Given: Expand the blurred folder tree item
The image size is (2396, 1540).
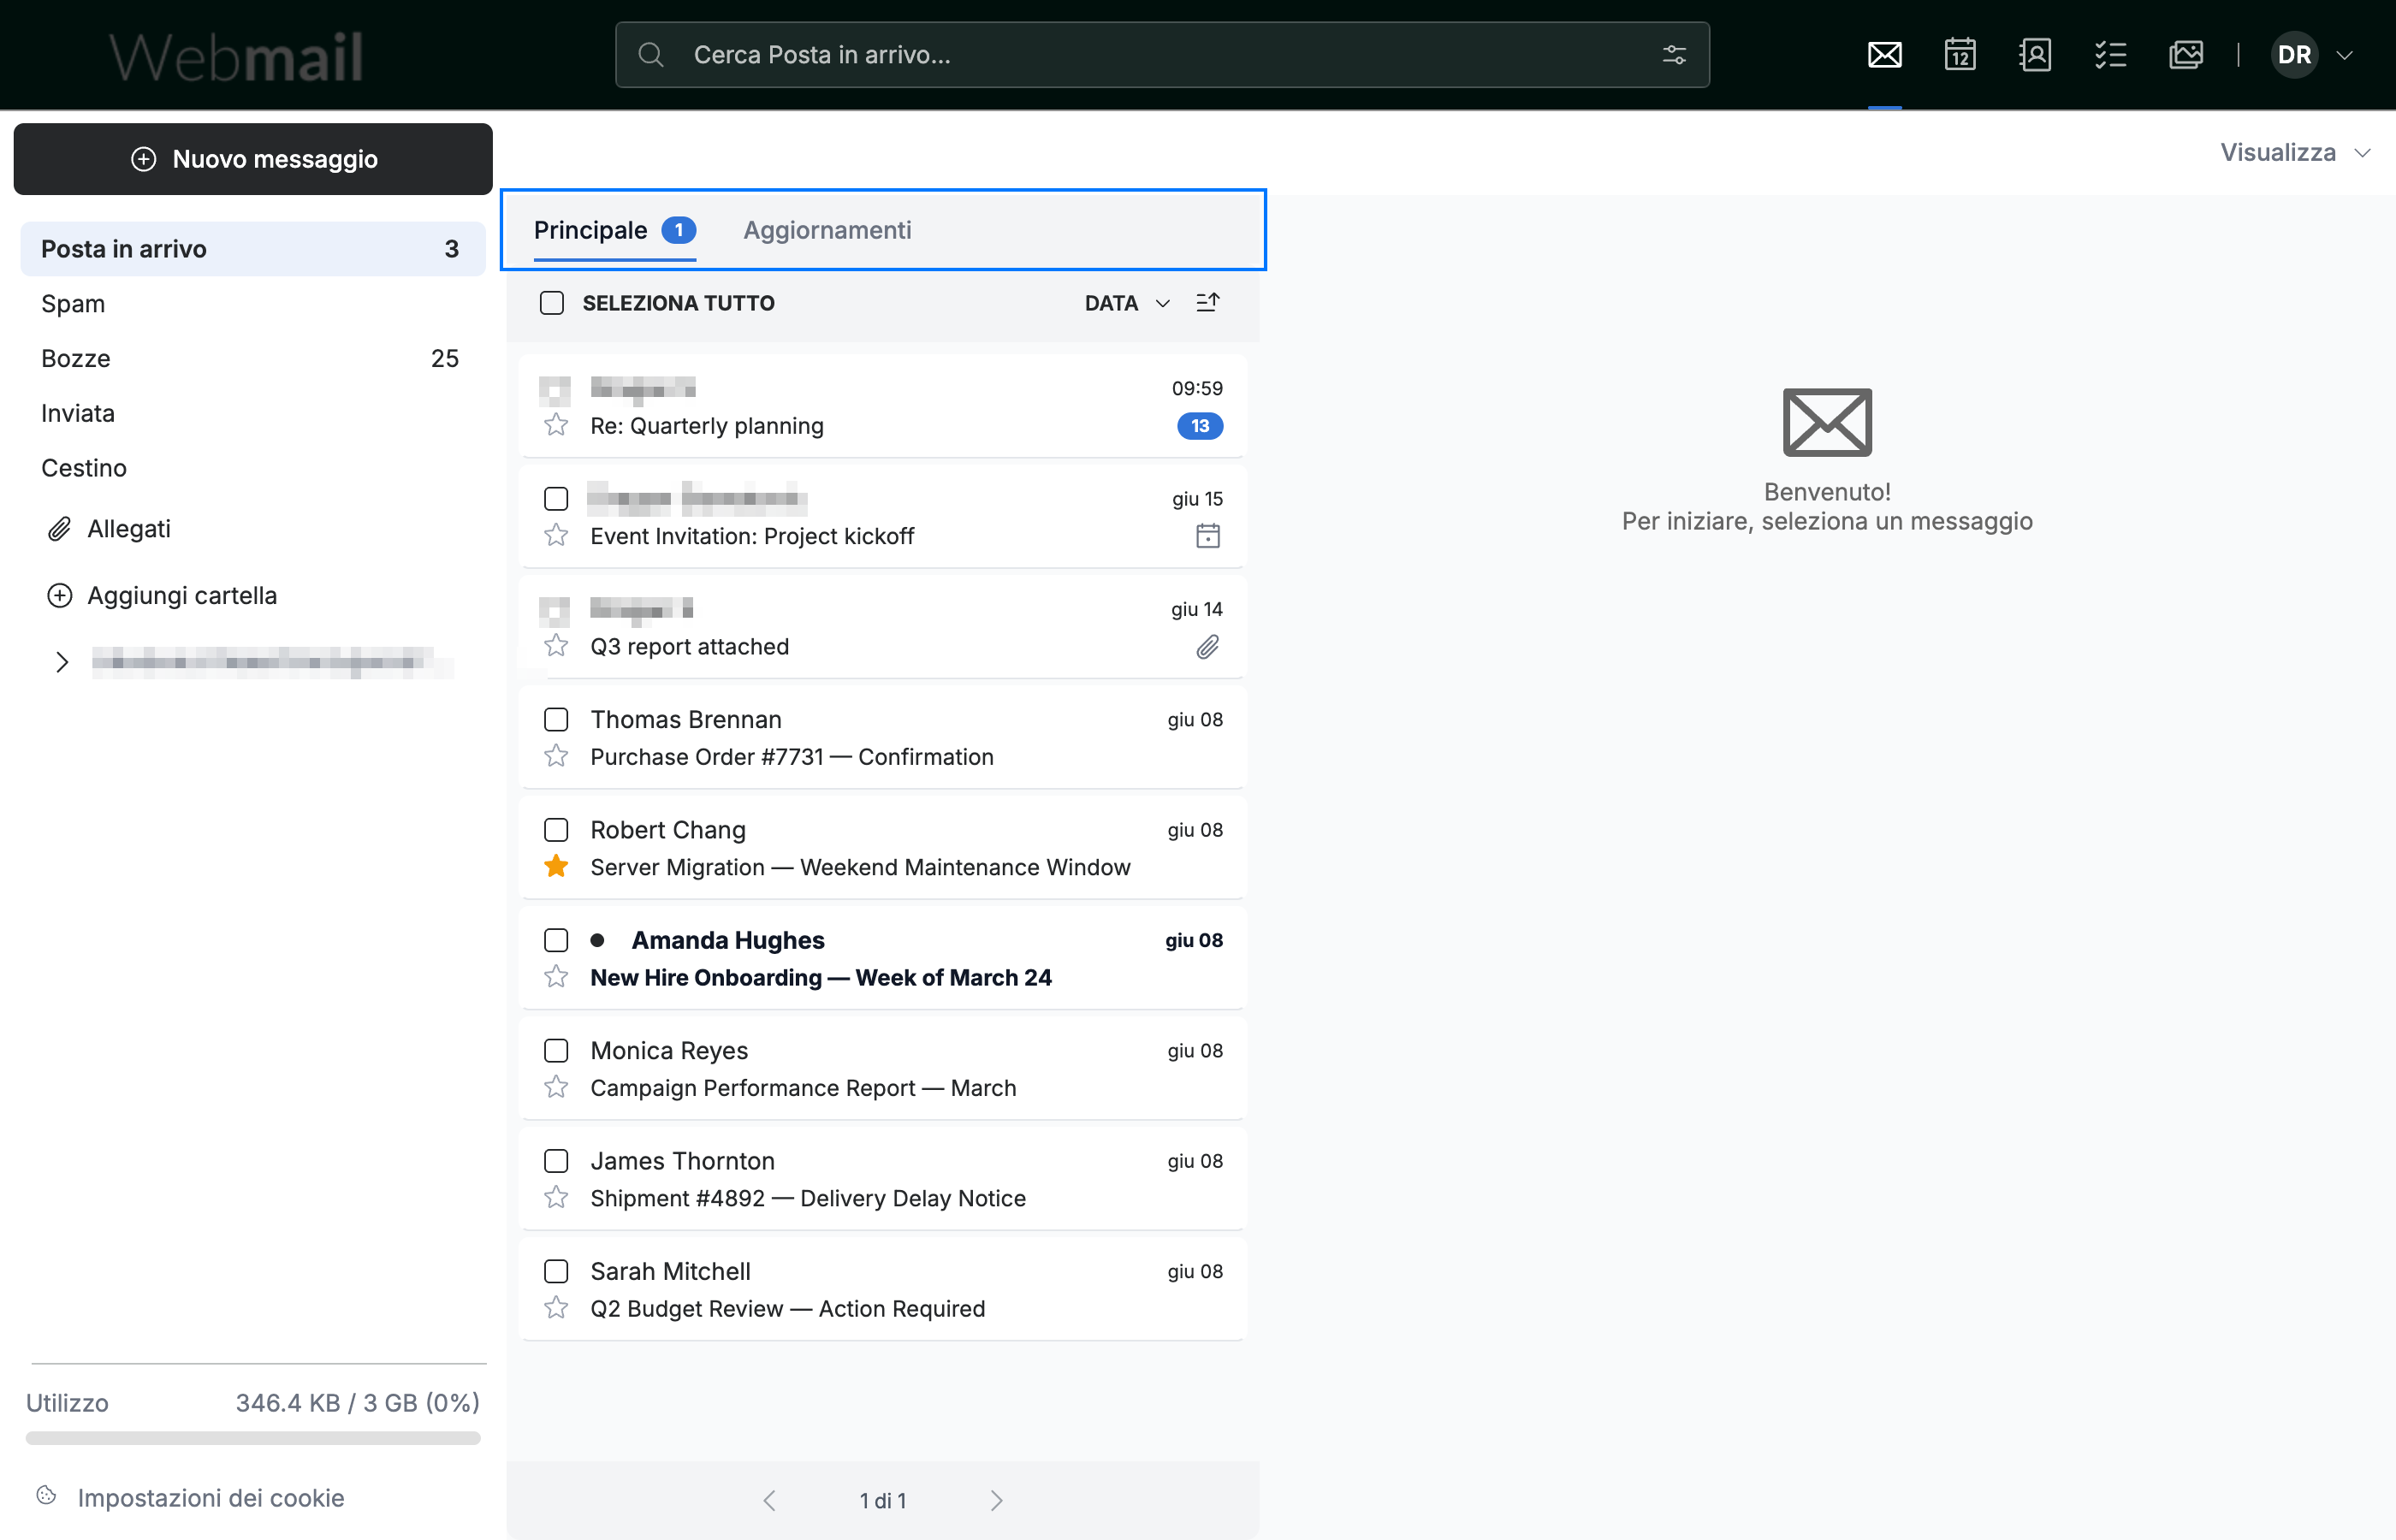Looking at the screenshot, I should click(x=62, y=662).
